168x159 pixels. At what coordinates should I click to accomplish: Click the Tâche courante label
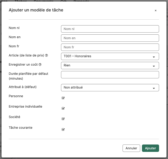tap(20, 128)
